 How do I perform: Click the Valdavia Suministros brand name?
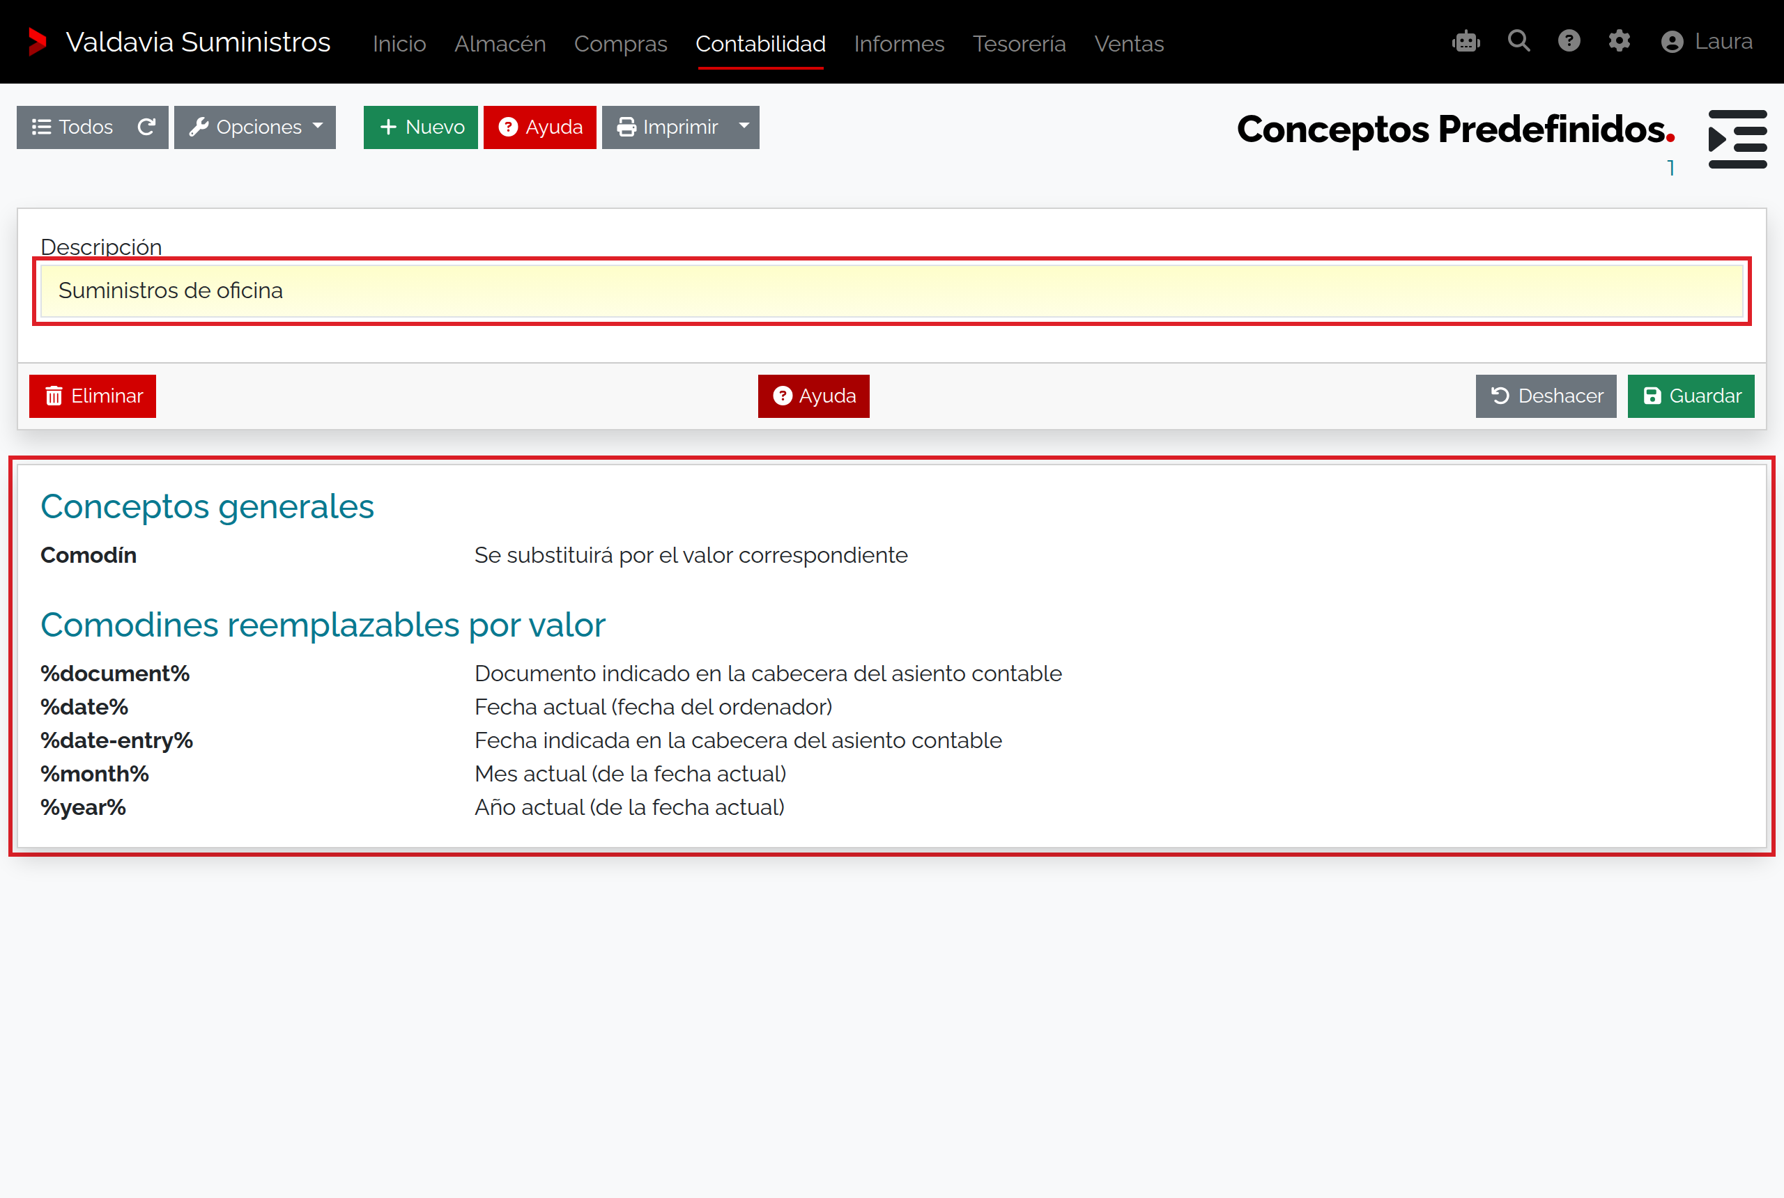[x=198, y=42]
